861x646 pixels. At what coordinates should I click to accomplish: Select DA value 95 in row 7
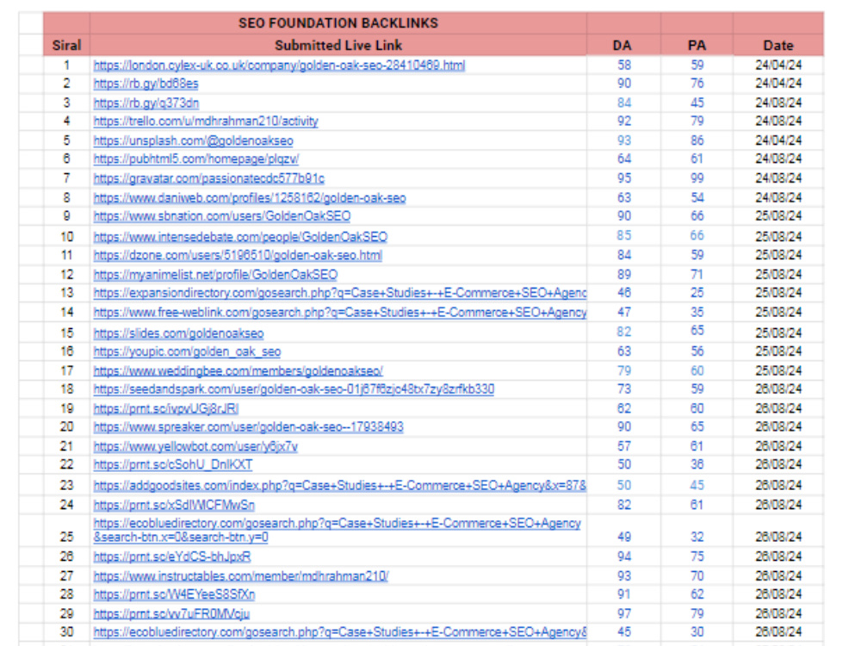624,178
